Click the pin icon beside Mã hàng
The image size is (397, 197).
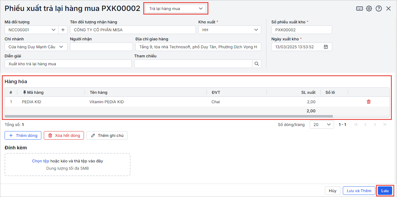coord(25,92)
